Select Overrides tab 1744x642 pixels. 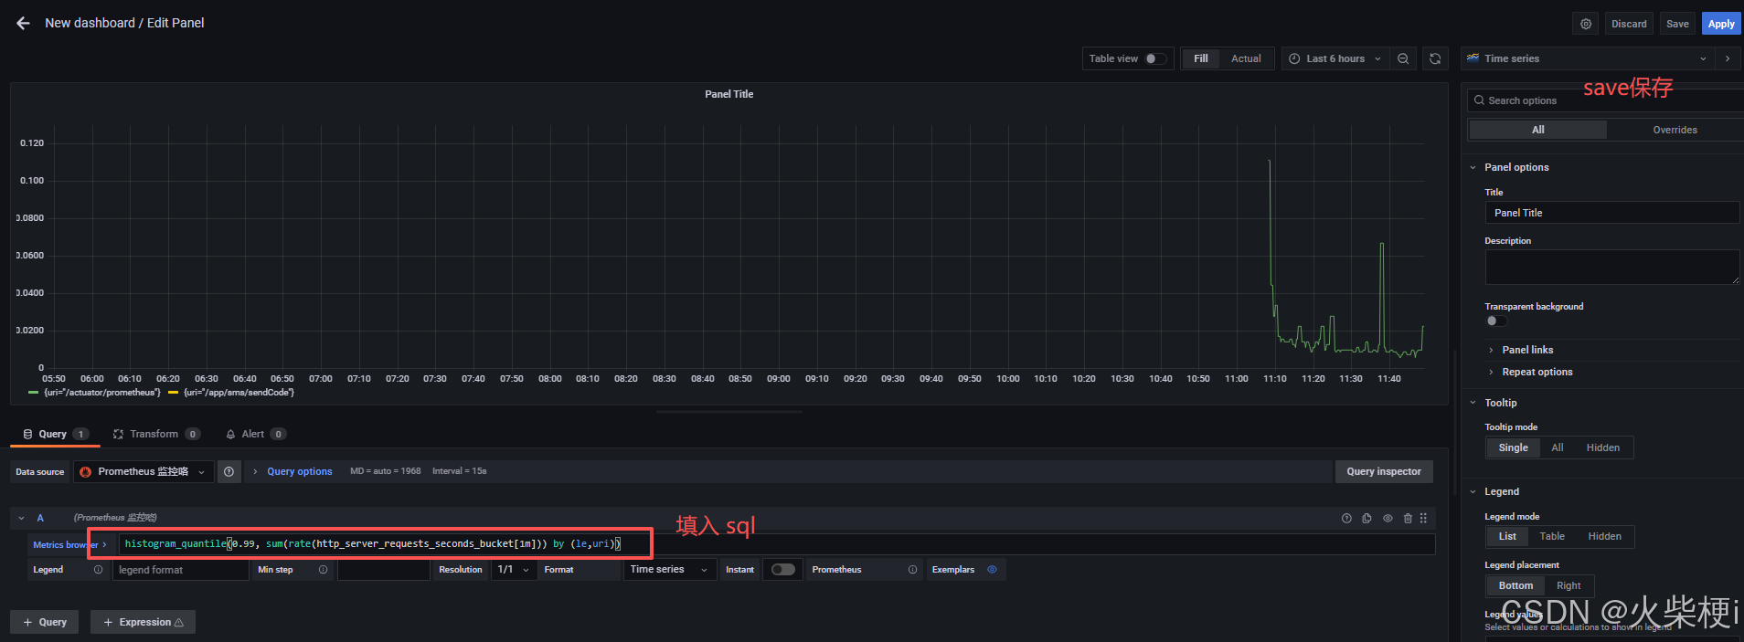pos(1675,130)
